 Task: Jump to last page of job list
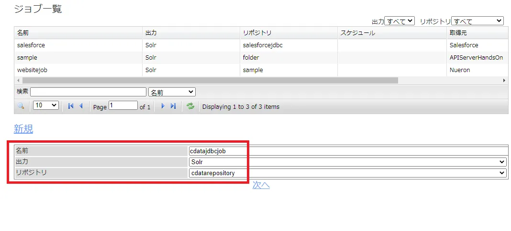(x=173, y=106)
